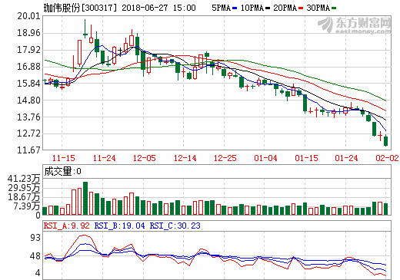400x280 pixels.
Task: Click the 93 RSI axis label
Action: tap(35, 238)
